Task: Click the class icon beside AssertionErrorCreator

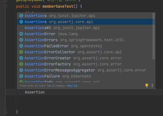Action: tap(21, 58)
